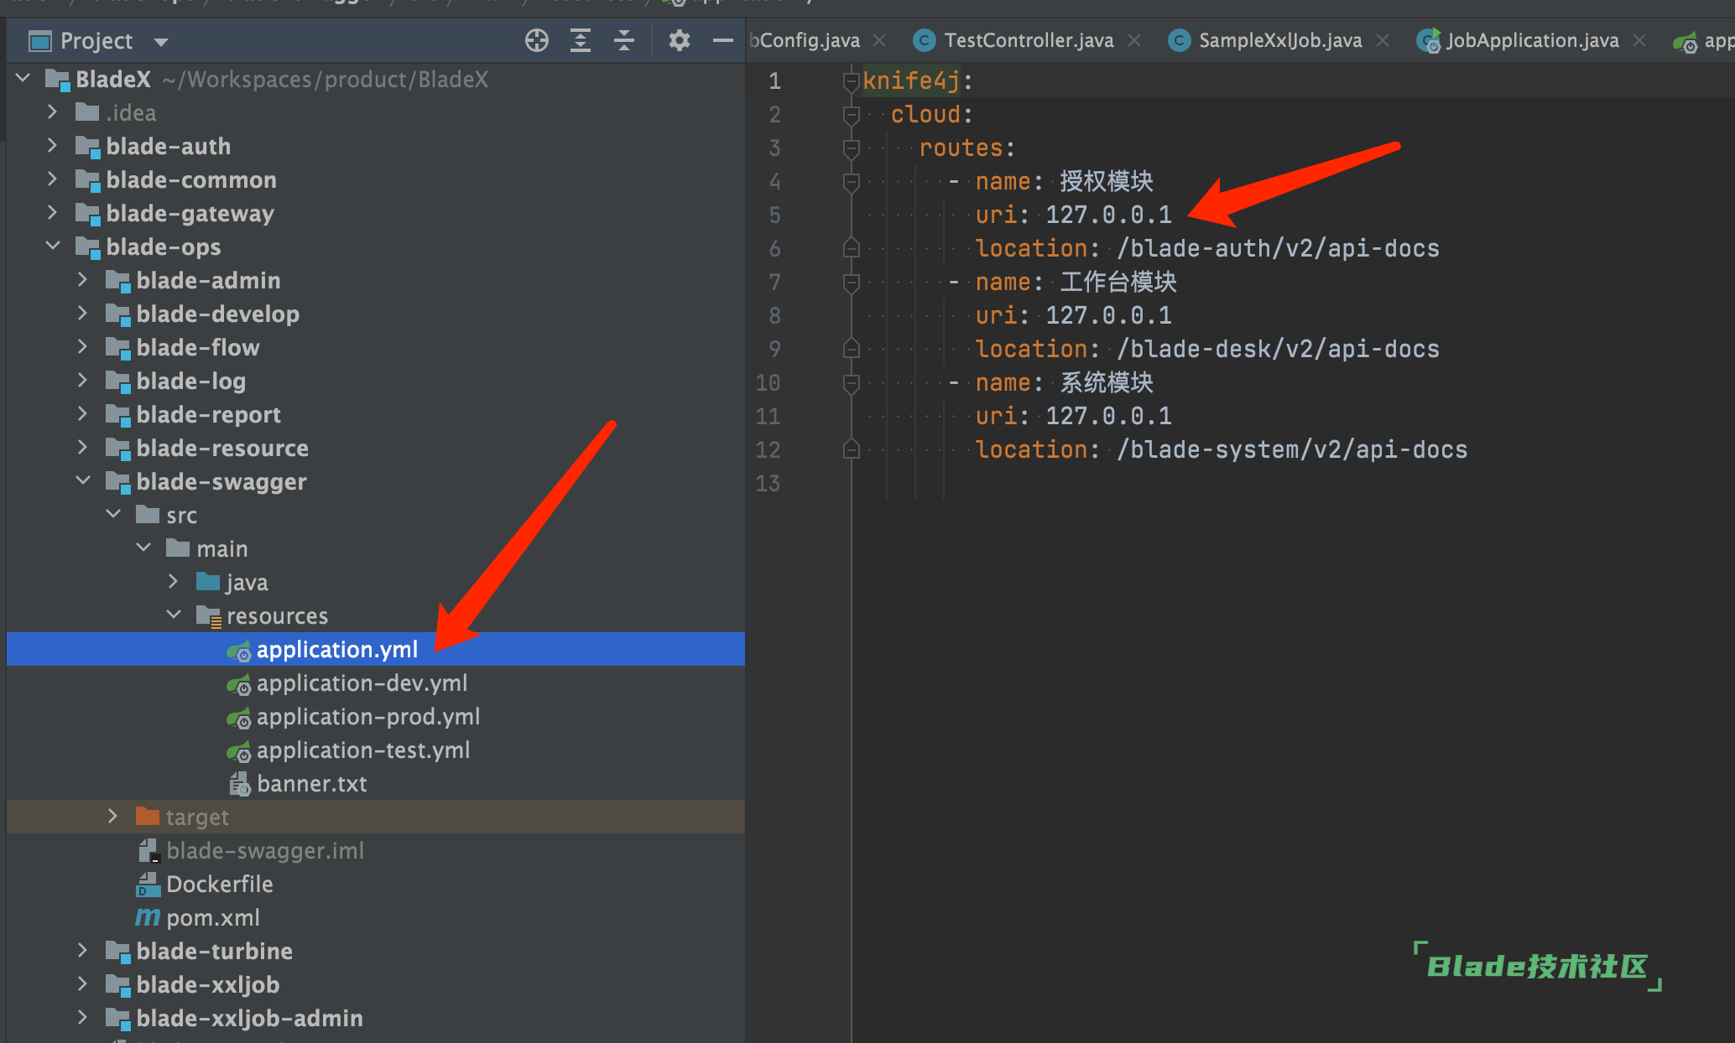Viewport: 1735px width, 1043px height.
Task: Expand the blade-turbine module
Action: 83,951
